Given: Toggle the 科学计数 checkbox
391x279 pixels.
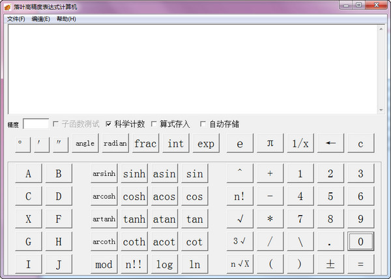Looking at the screenshot, I should point(109,124).
